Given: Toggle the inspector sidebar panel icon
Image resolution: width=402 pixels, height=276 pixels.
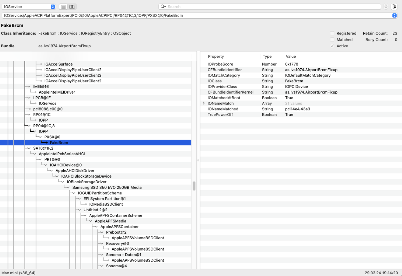Looking at the screenshot, I should 394,7.
